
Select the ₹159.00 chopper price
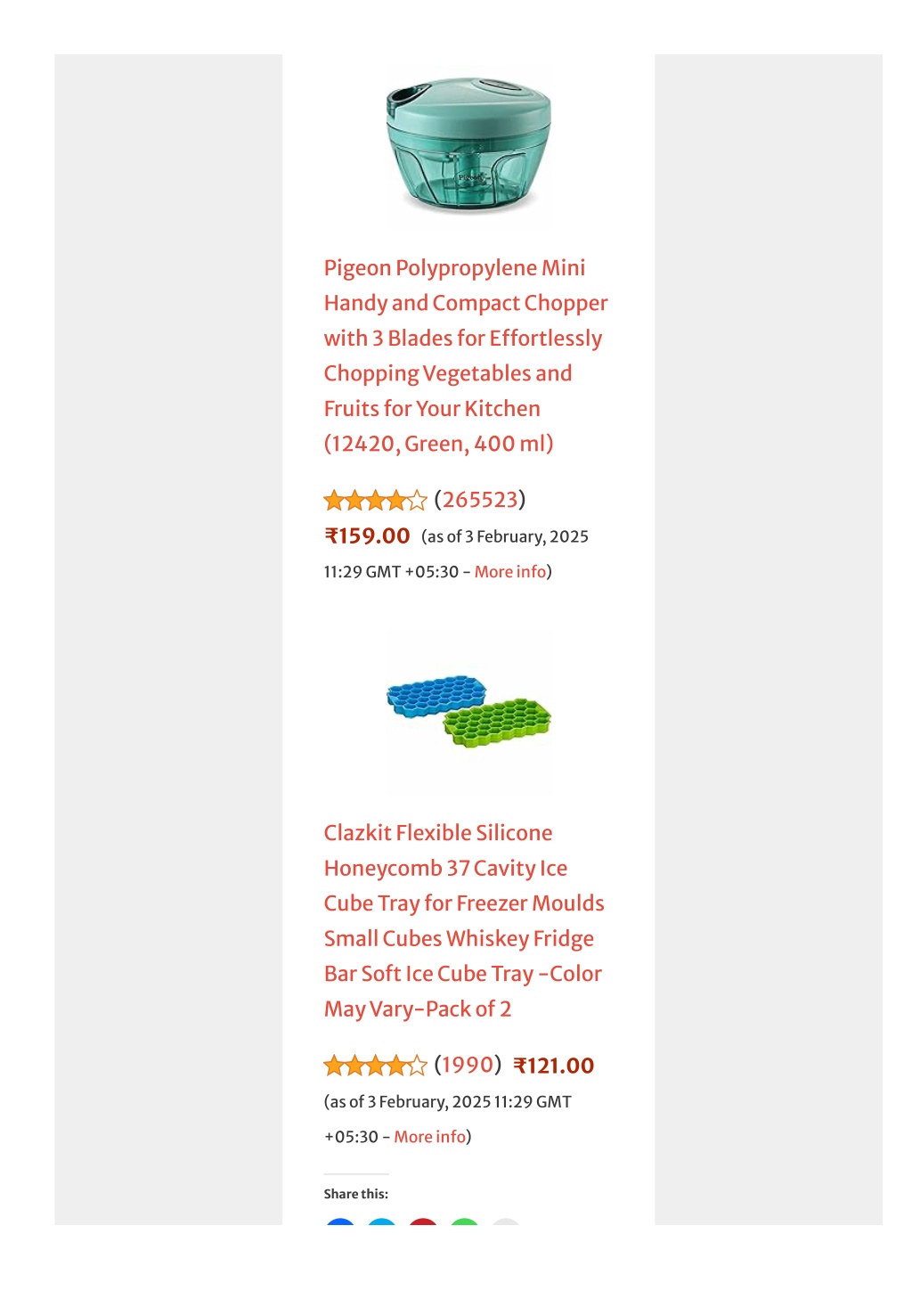click(x=367, y=536)
